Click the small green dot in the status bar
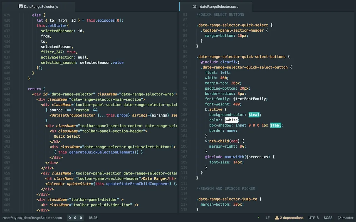 [259, 218]
